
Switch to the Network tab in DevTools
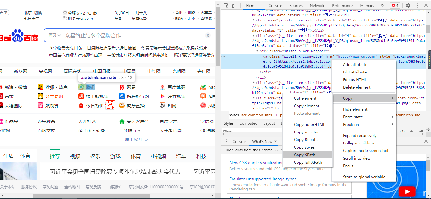tap(317, 5)
